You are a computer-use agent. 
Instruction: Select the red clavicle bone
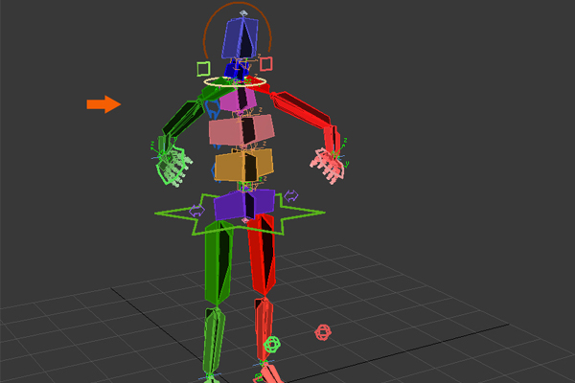[259, 84]
